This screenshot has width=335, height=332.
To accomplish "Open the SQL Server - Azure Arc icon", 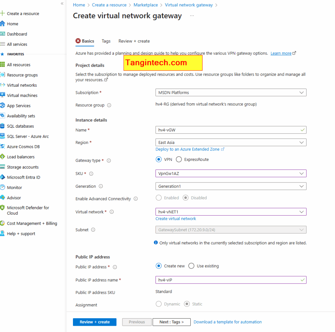I will point(2,136).
